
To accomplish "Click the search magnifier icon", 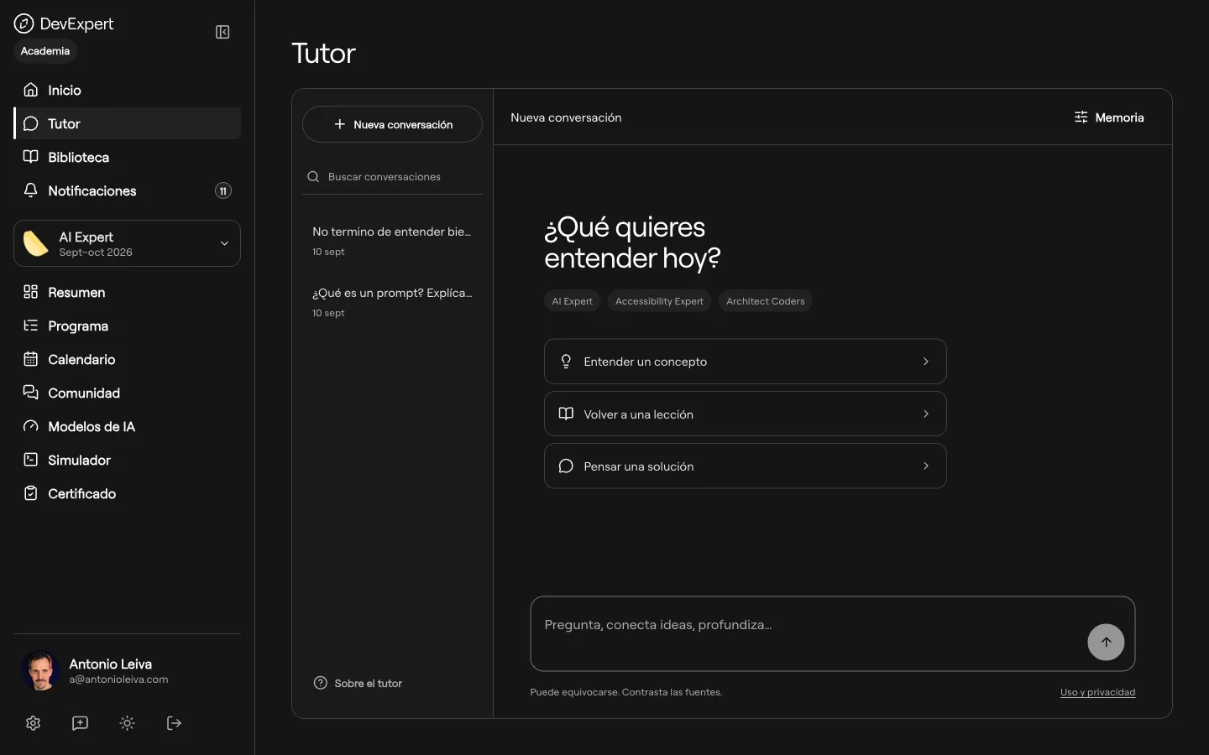I will (x=313, y=177).
